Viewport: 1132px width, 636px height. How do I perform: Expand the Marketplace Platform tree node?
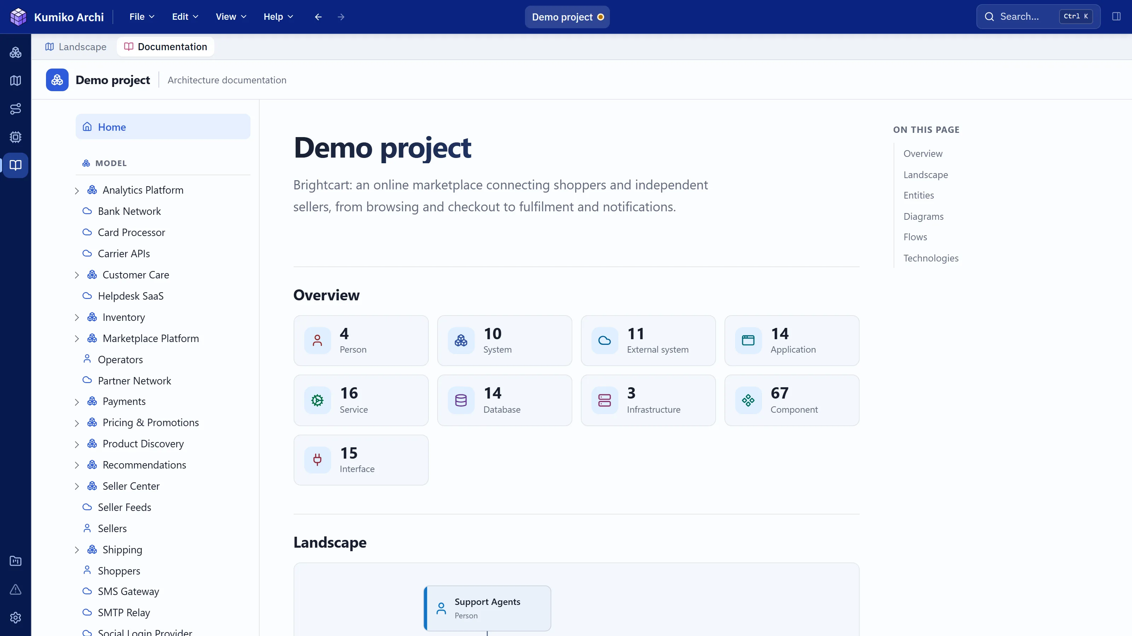(77, 339)
